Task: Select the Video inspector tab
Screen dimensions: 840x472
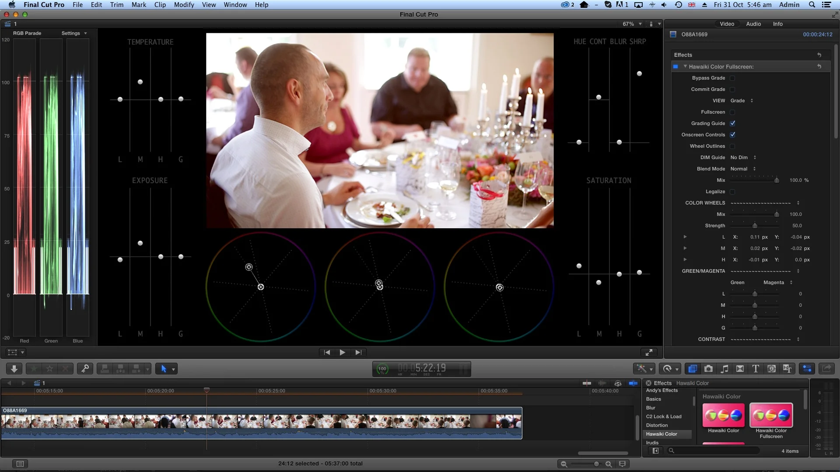Action: pos(727,24)
